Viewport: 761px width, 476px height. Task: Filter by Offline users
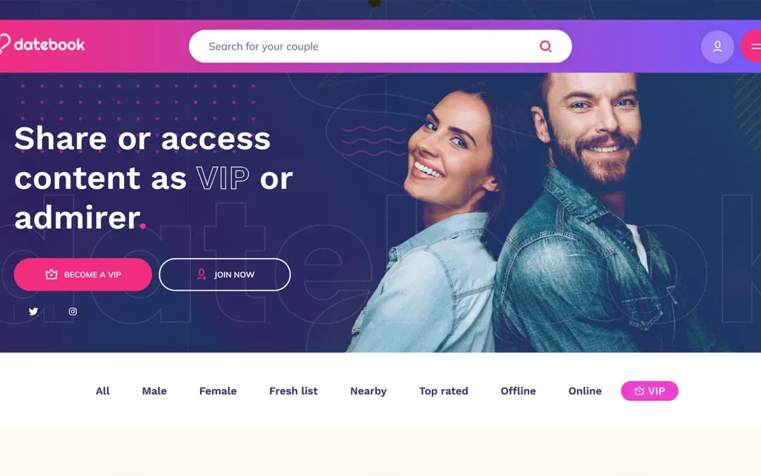[x=519, y=391]
